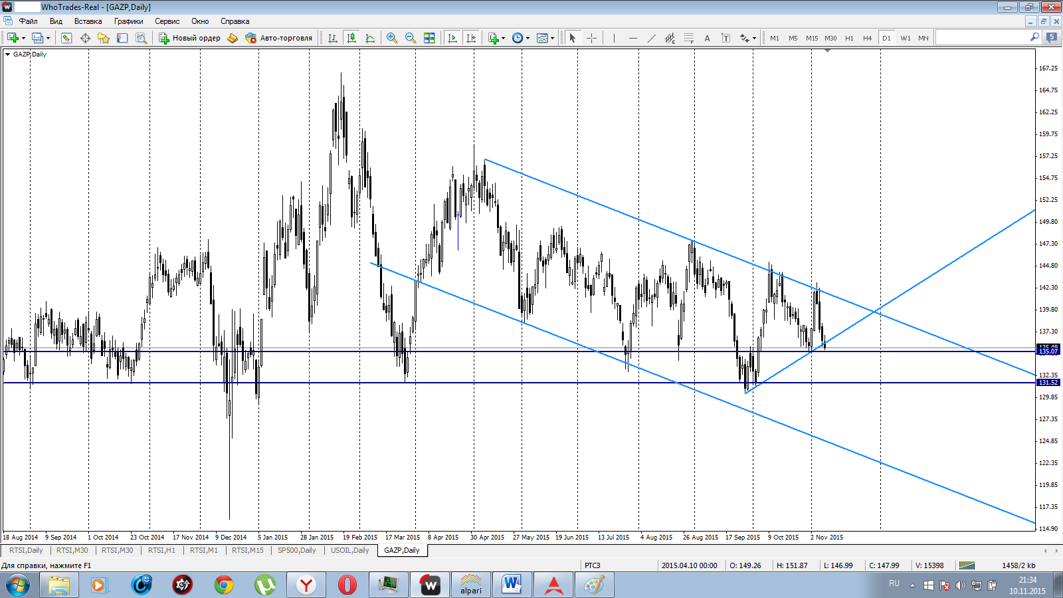Enable chart auto scroll icon
1063x598 pixels.
452,38
